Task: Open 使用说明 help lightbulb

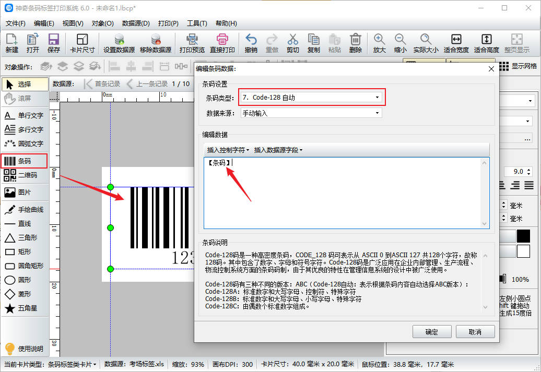Action: point(24,349)
